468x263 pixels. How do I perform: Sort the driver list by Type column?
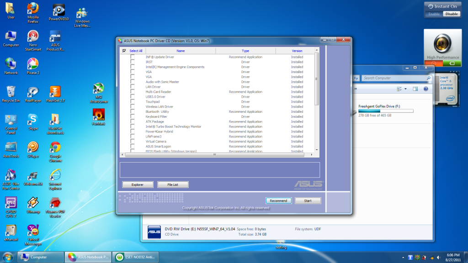[245, 51]
